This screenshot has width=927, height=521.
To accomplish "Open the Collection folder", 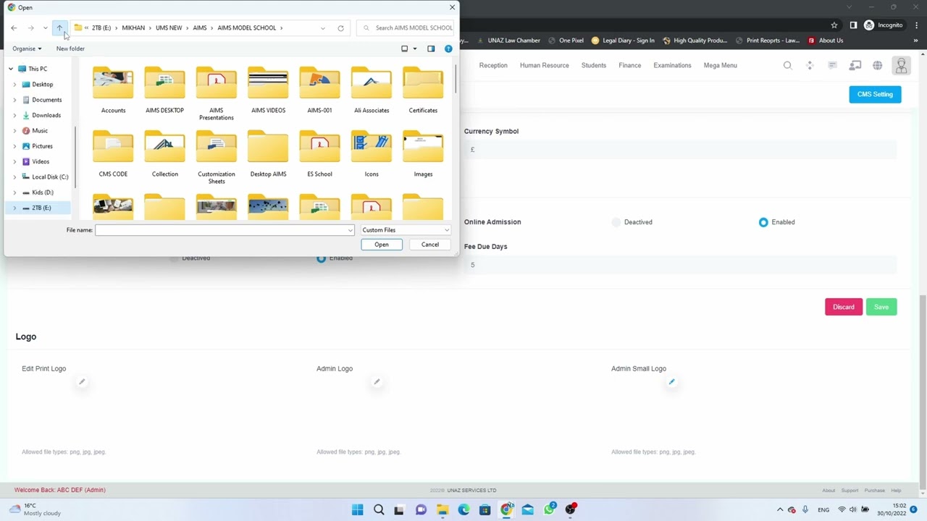I will (164, 154).
